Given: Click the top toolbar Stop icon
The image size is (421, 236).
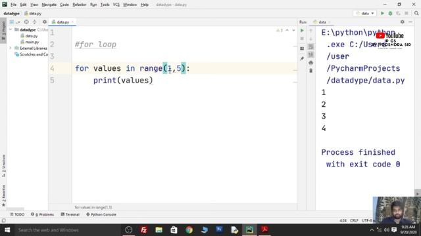Looking at the screenshot, I should click(407, 13).
